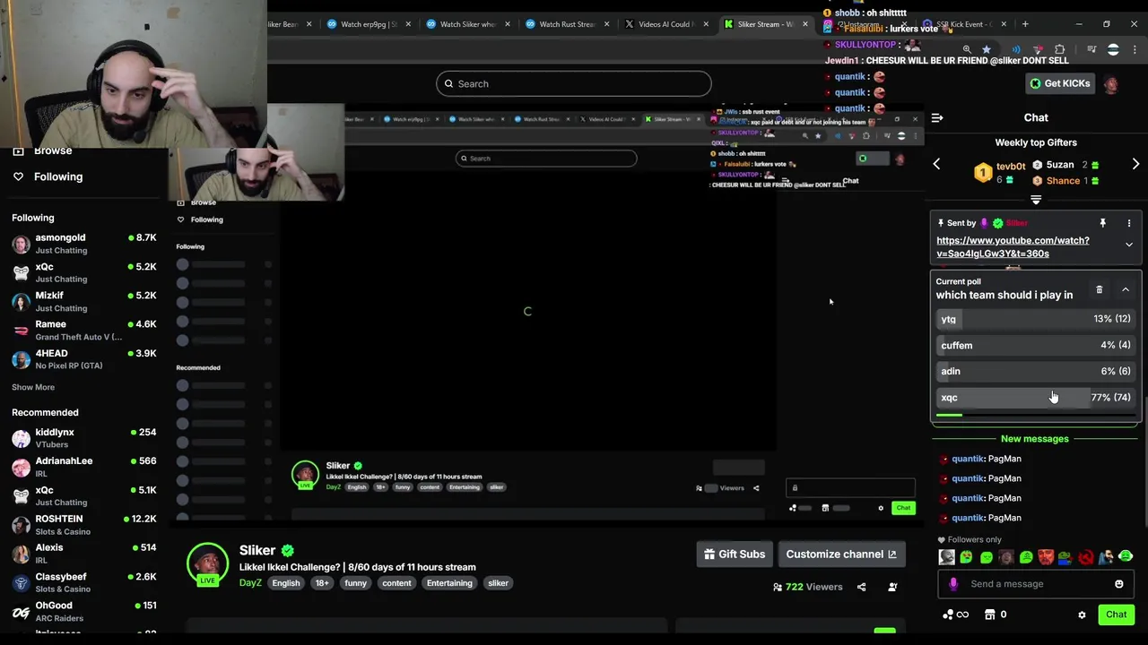The width and height of the screenshot is (1148, 645).
Task: Unpin the pinned message pin icon
Action: (x=1103, y=223)
